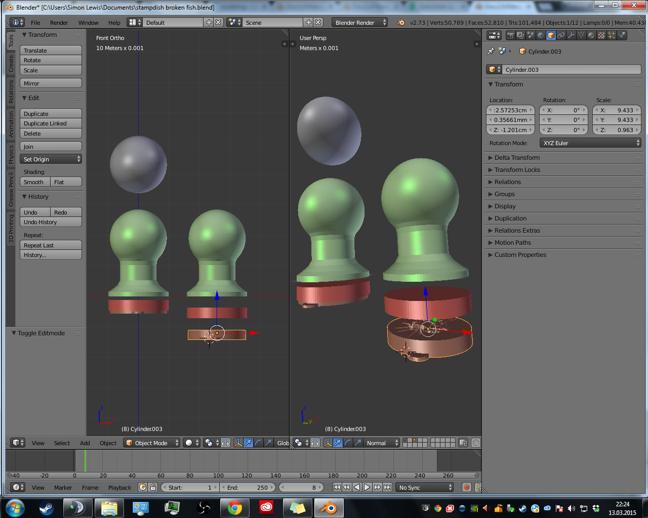
Task: Open the Object Mode dropdown
Action: (x=152, y=443)
